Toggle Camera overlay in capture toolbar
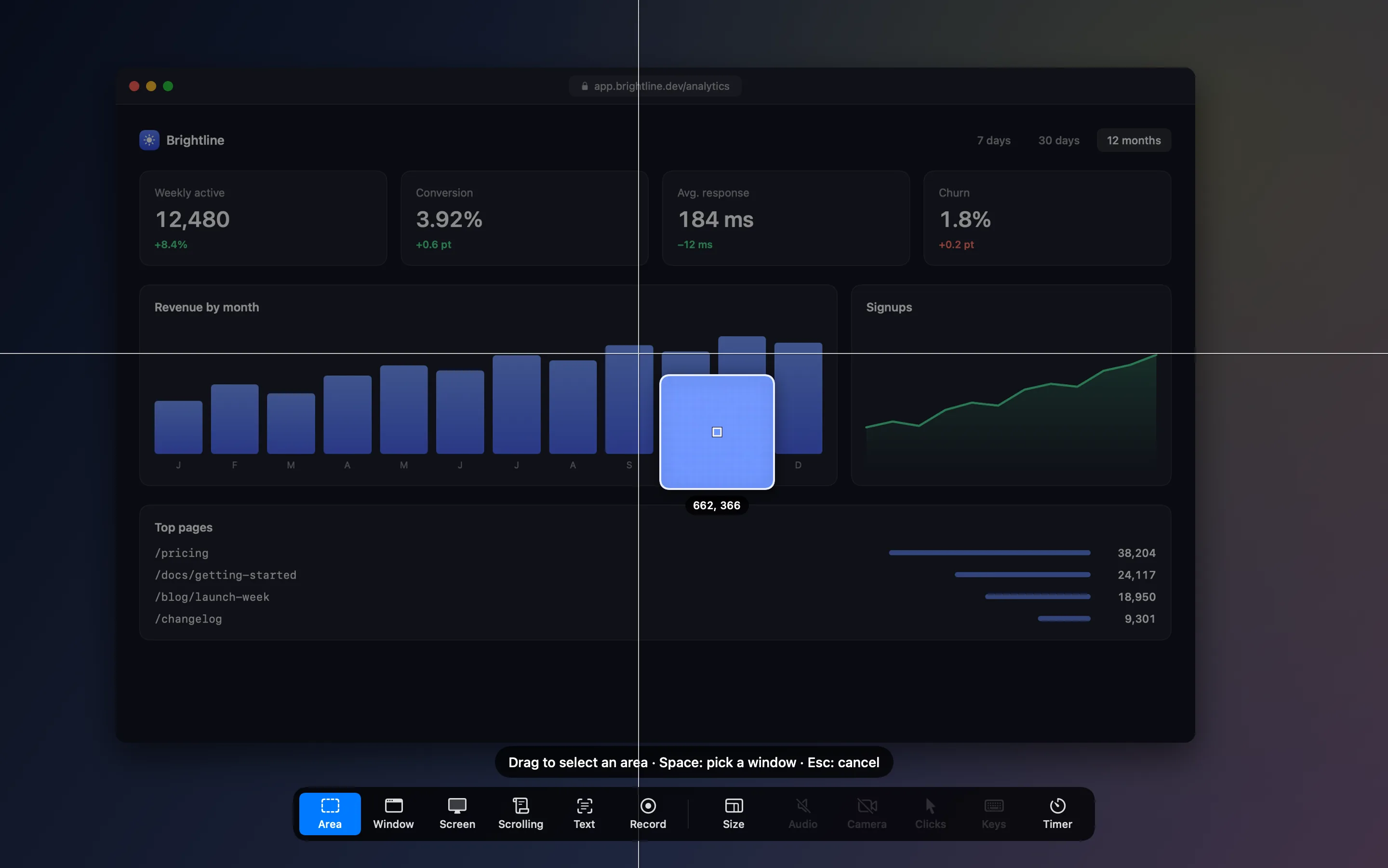Screen dimensions: 1388x868 coord(867,814)
